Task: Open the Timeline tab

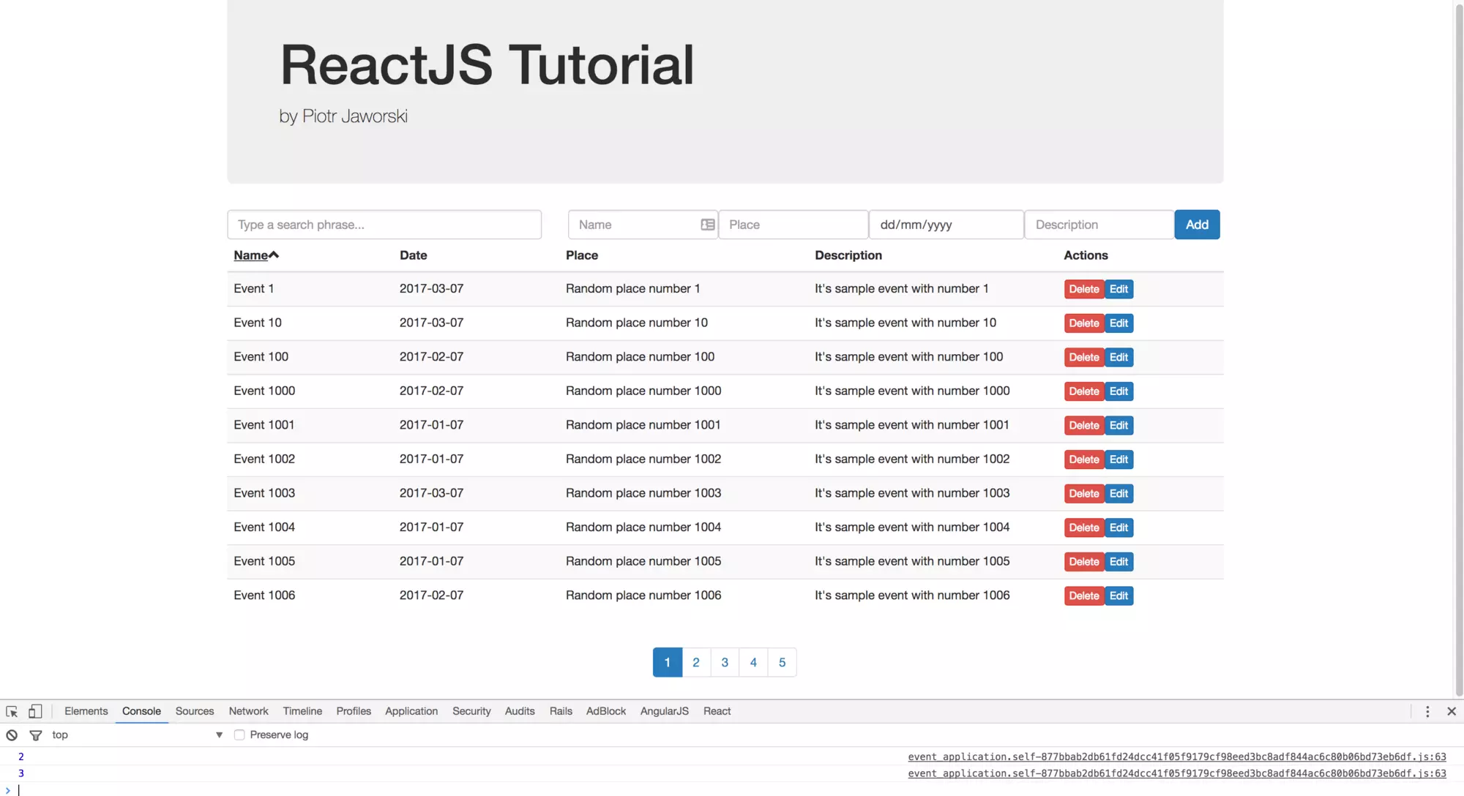Action: (x=302, y=711)
